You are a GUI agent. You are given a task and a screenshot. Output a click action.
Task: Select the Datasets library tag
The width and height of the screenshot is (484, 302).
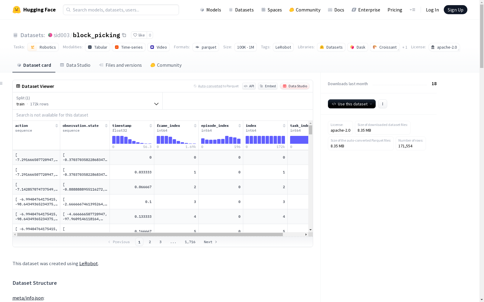pos(331,47)
